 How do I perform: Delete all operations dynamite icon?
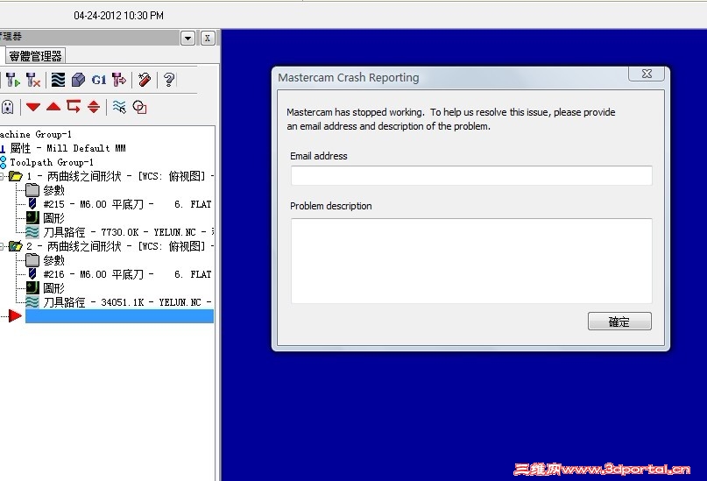point(145,80)
